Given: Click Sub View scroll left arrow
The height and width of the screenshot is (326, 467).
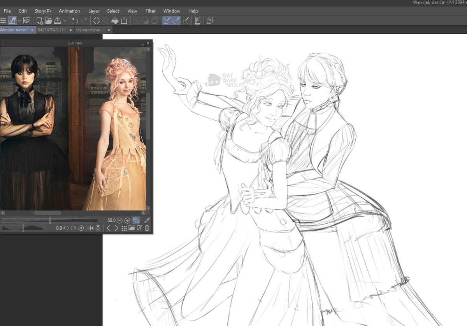Looking at the screenshot, I should point(3,213).
